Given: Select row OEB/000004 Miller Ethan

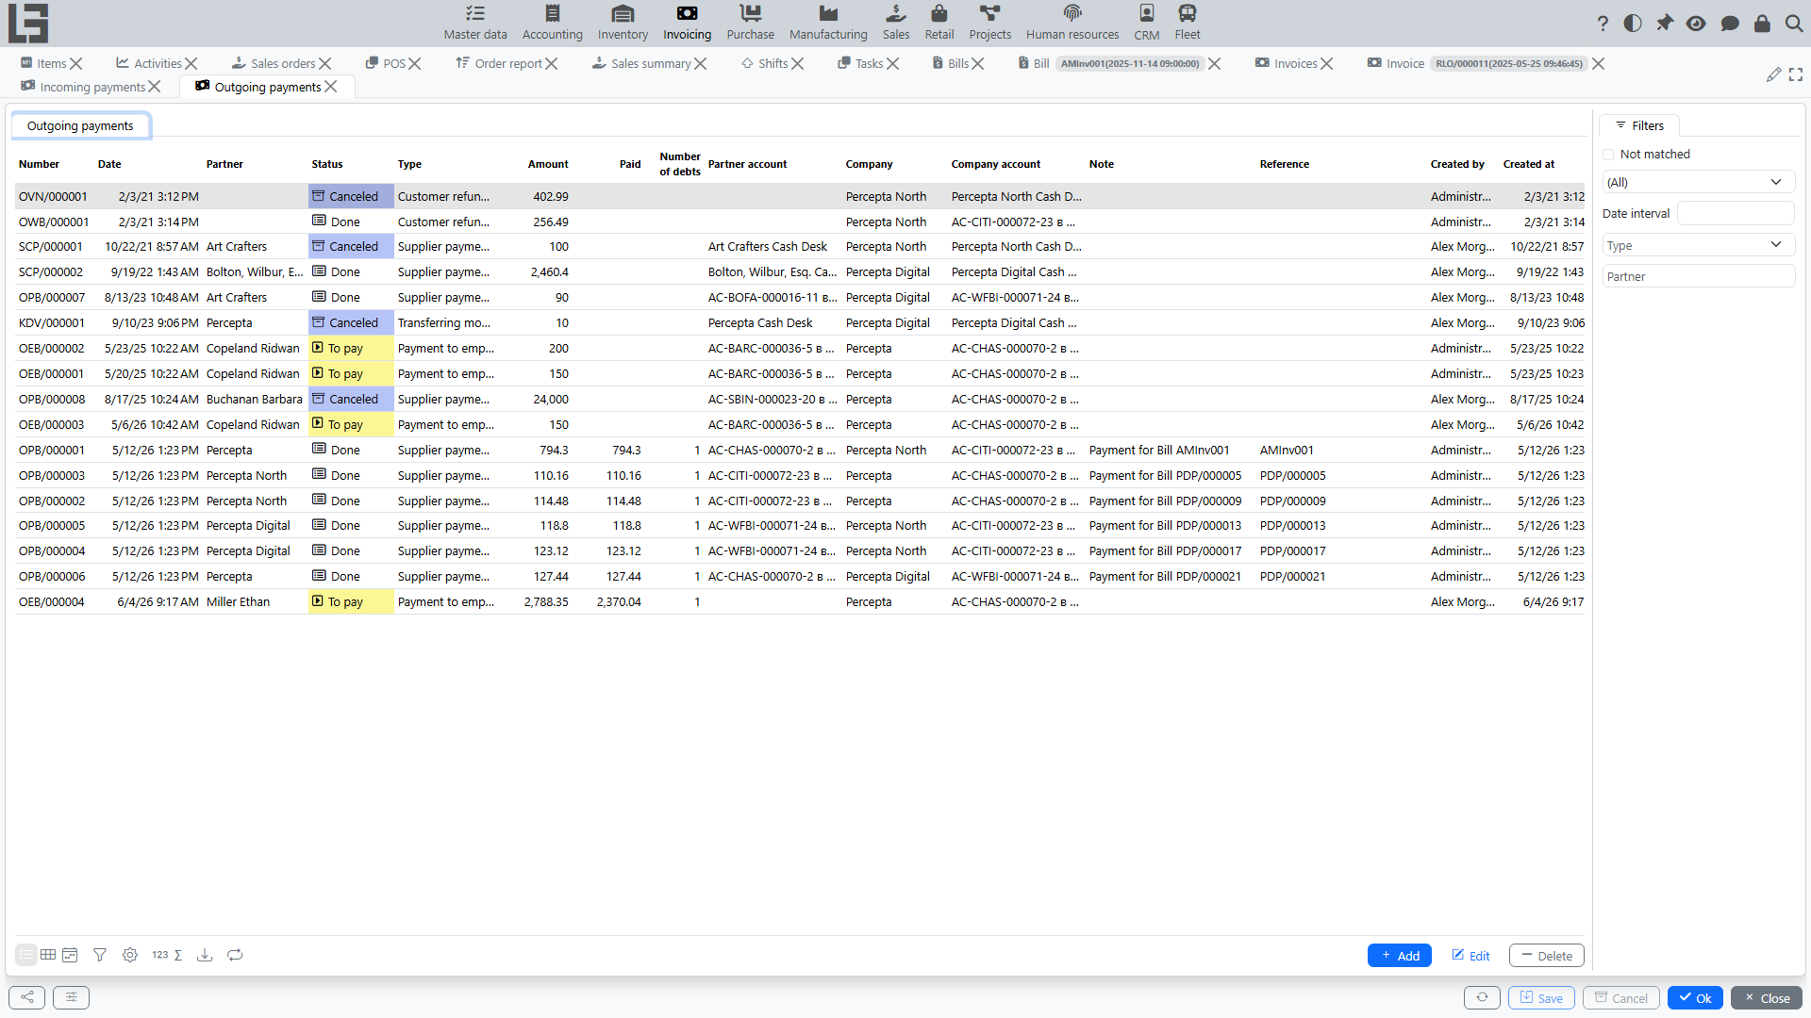Looking at the screenshot, I should click(x=800, y=601).
